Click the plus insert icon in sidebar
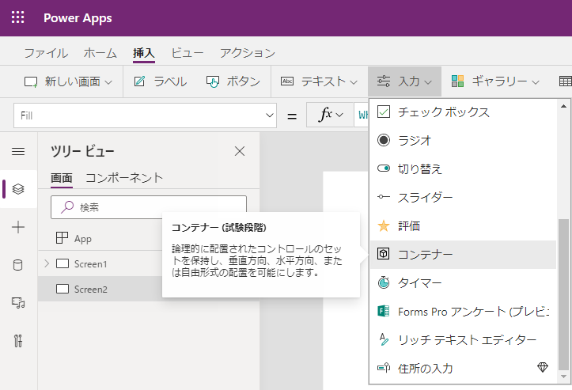The width and height of the screenshot is (572, 390). (18, 227)
